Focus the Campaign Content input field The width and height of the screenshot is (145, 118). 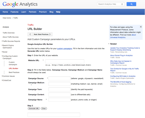[x=59, y=95]
